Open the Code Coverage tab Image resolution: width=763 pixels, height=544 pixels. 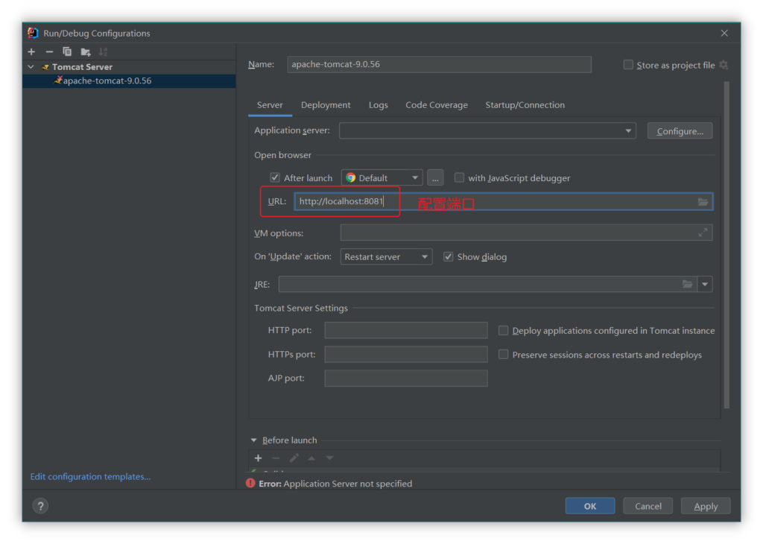[x=437, y=105]
